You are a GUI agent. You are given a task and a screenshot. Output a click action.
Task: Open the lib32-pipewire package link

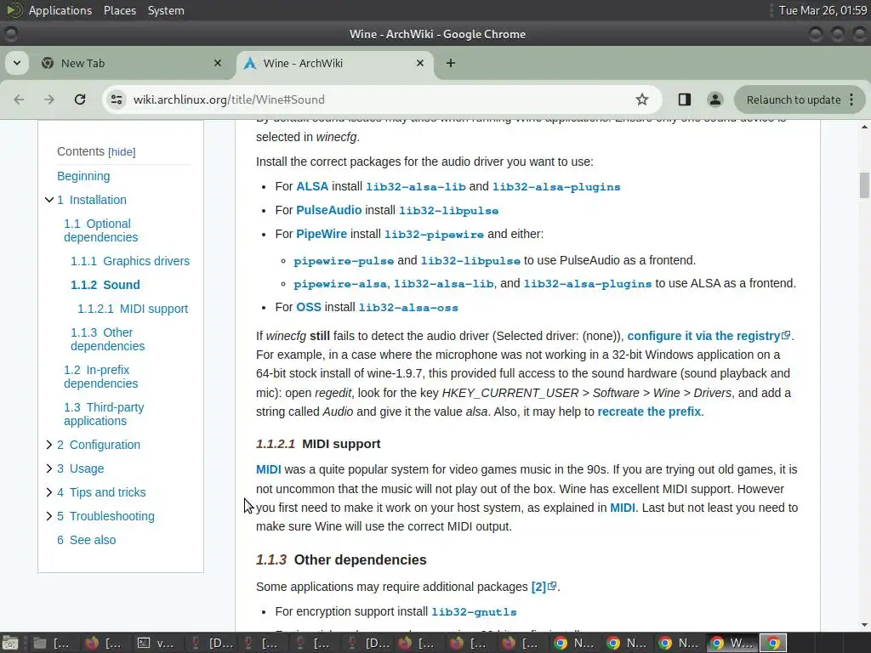pyautogui.click(x=434, y=235)
